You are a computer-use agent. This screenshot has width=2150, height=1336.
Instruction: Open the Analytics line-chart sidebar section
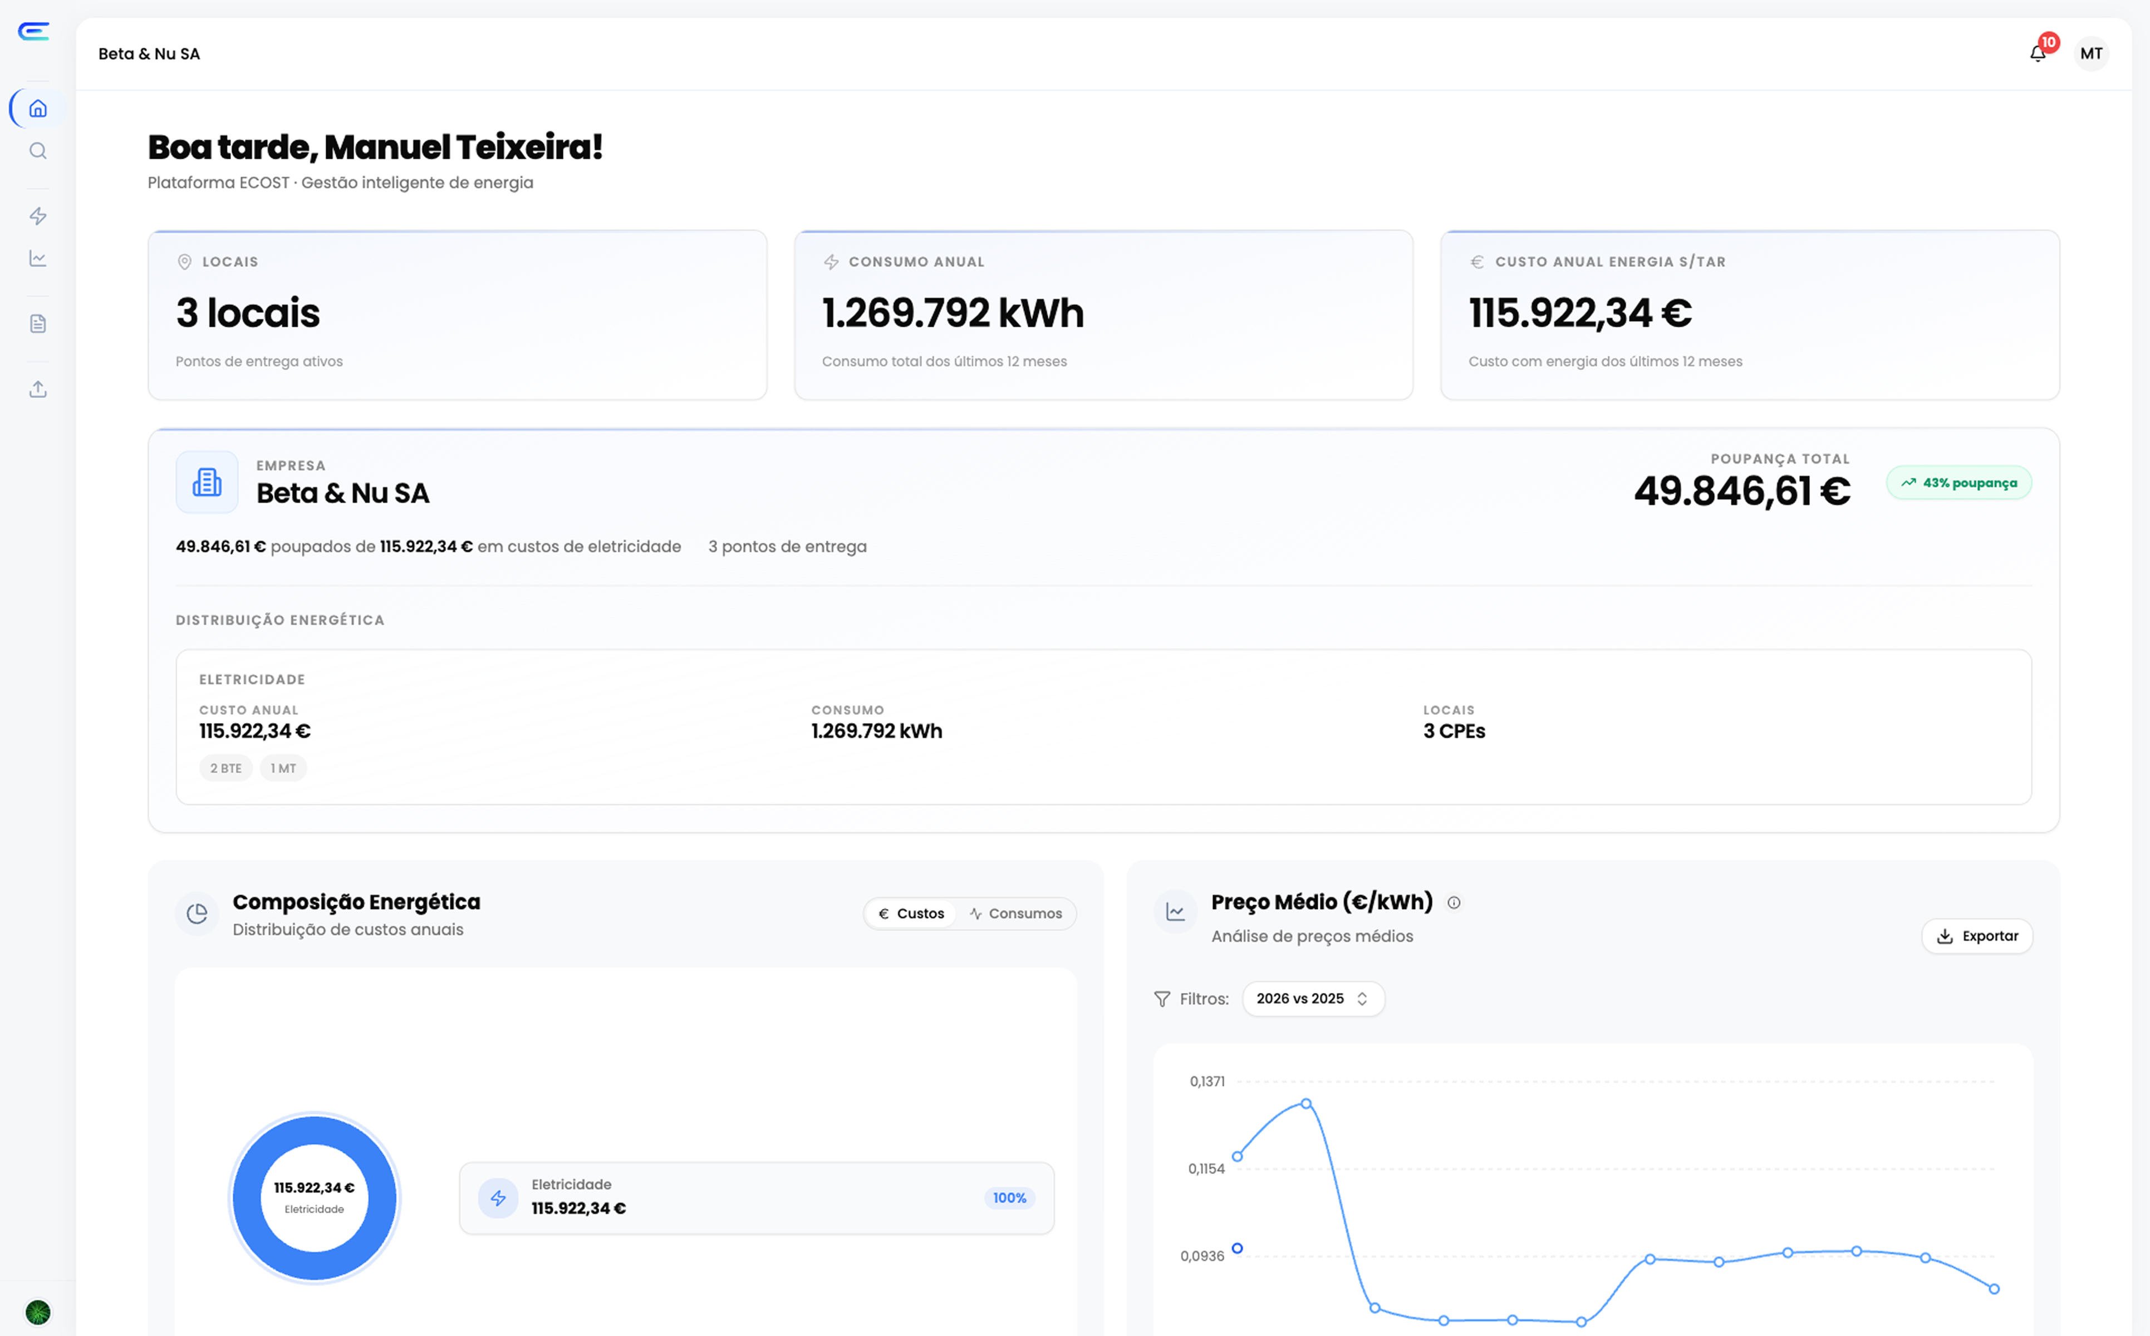pyautogui.click(x=37, y=258)
